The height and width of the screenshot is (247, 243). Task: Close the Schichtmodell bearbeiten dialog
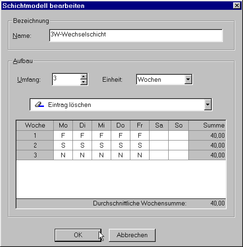pyautogui.click(x=237, y=6)
